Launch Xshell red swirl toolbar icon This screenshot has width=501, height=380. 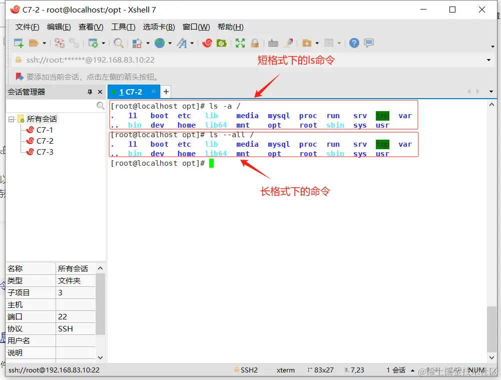point(207,43)
